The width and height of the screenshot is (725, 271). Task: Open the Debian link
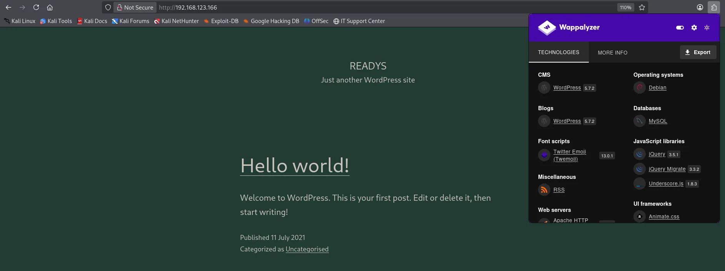(x=657, y=88)
